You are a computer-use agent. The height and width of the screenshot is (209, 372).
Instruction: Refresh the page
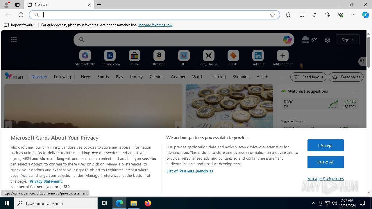21,15
